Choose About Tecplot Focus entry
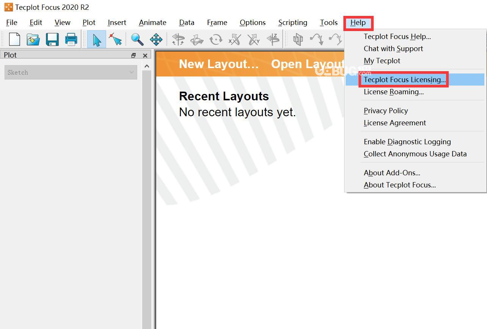The width and height of the screenshot is (487, 329). [415, 185]
